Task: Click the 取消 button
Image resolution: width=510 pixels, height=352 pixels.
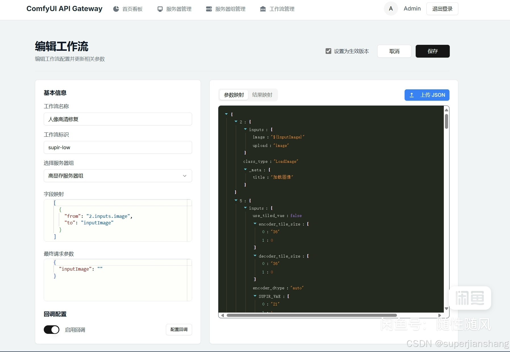Action: click(394, 51)
